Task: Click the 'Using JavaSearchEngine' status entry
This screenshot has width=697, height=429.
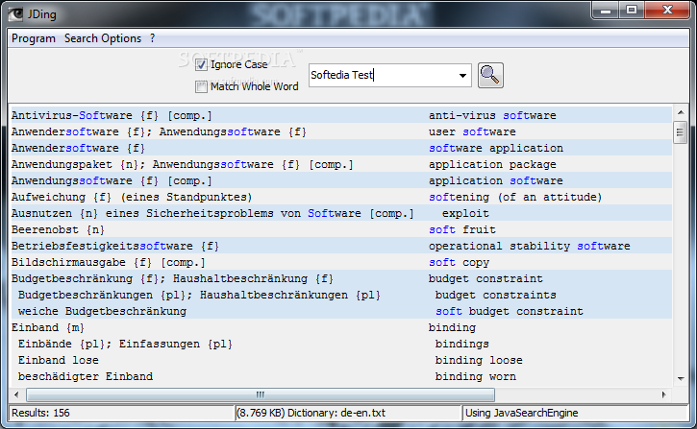Action: [x=521, y=413]
